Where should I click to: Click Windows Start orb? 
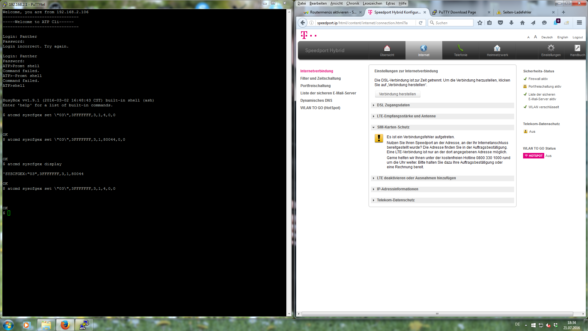coord(8,325)
